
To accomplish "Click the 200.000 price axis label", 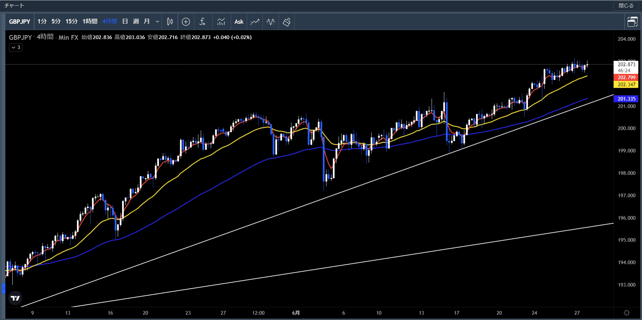I will pyautogui.click(x=626, y=128).
